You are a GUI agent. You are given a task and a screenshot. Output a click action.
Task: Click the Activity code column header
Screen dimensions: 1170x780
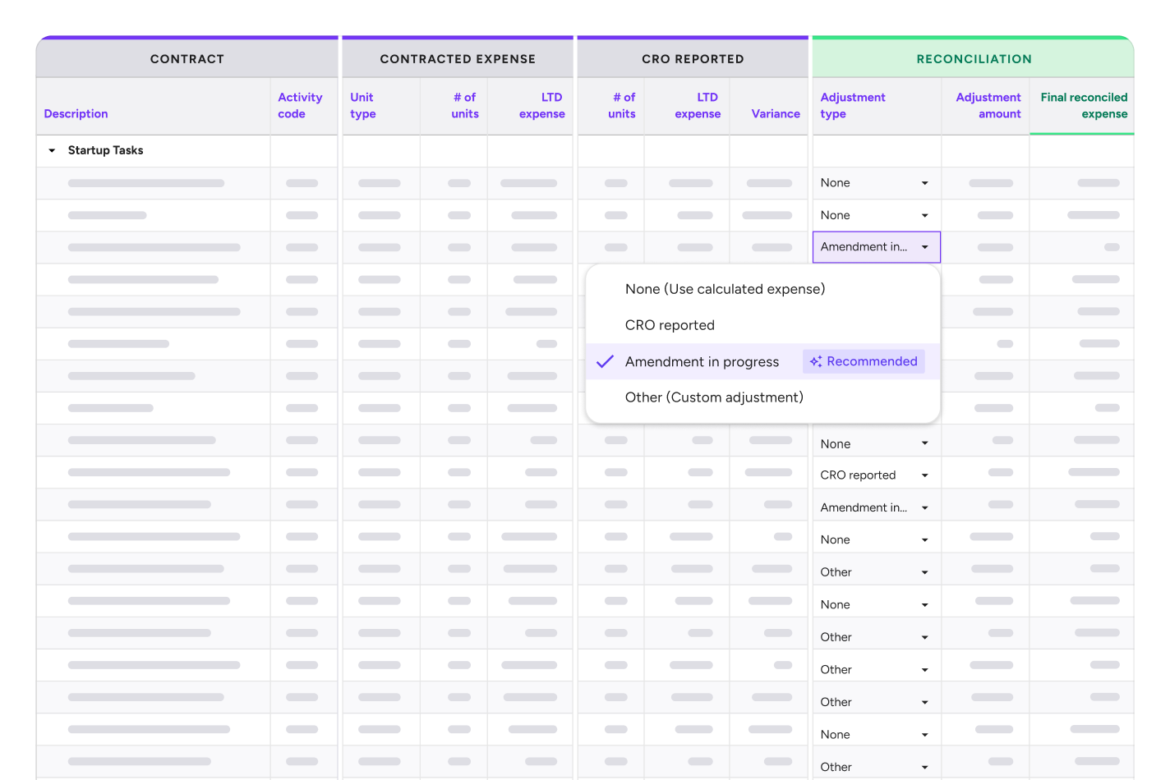pos(300,106)
